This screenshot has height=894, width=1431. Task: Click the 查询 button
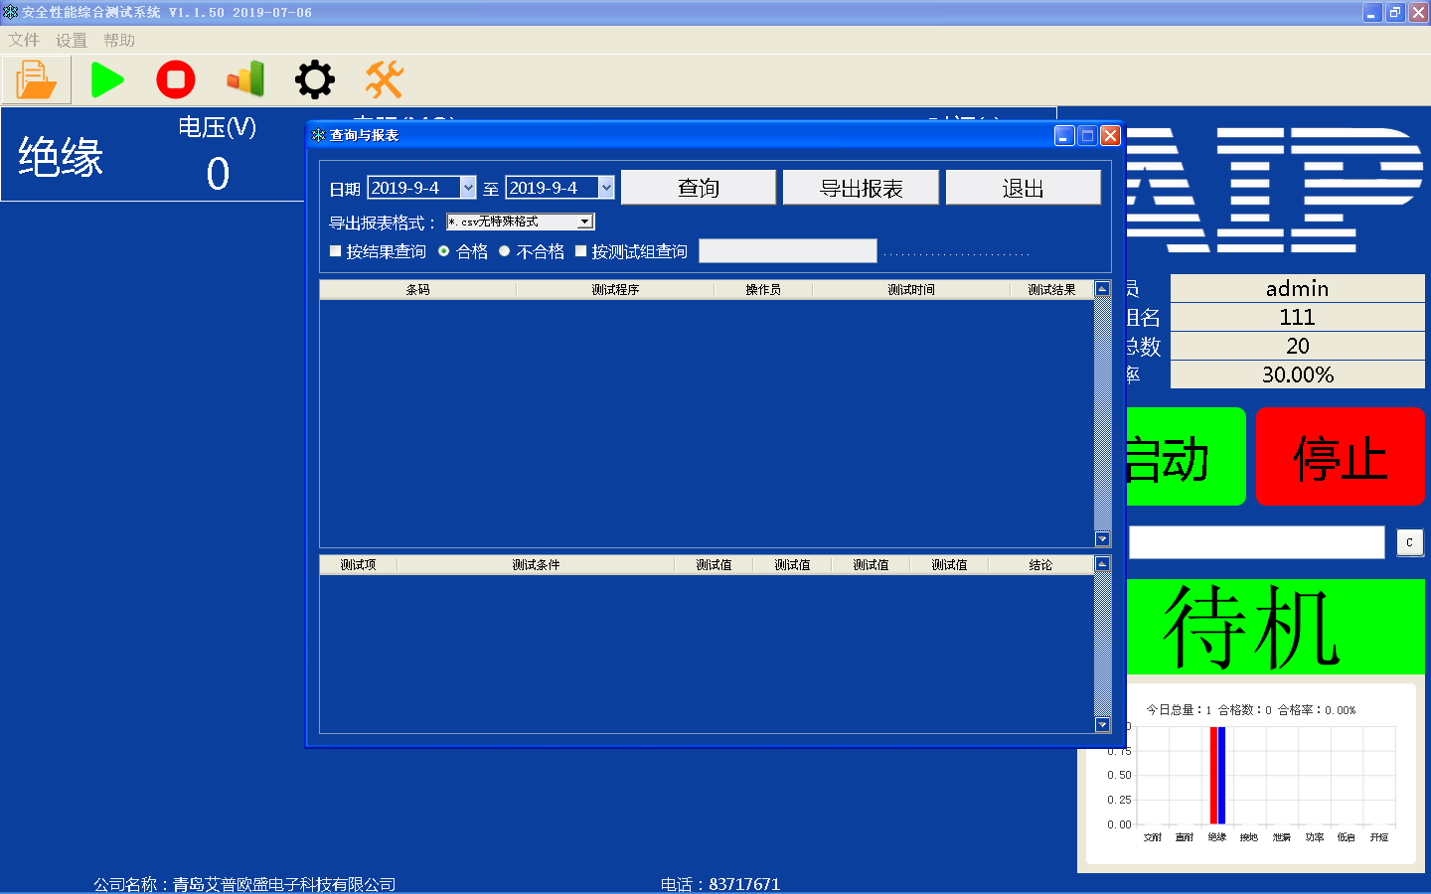tap(699, 188)
